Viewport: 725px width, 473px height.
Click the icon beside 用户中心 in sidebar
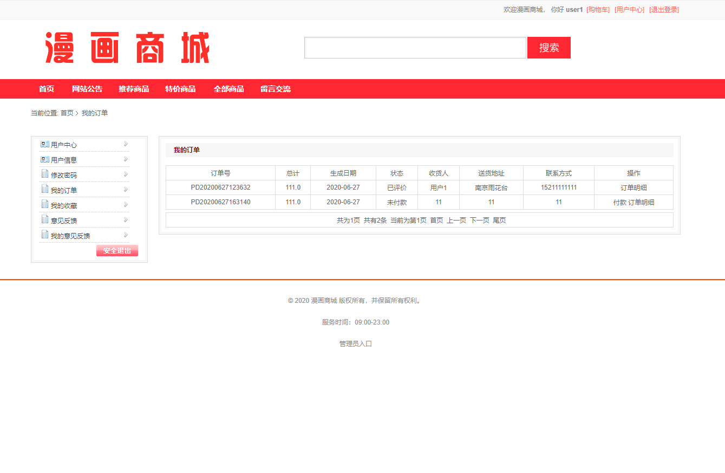point(45,145)
